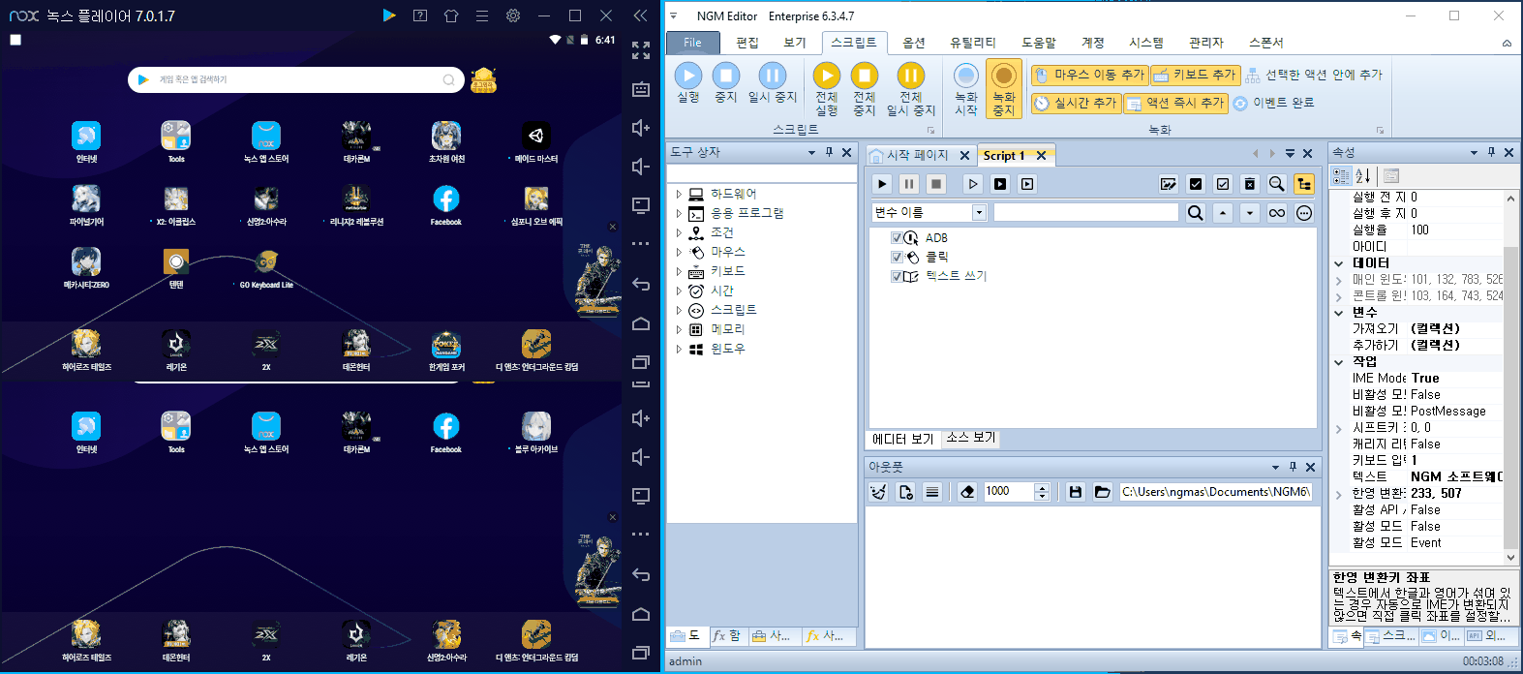Image resolution: width=1523 pixels, height=674 pixels.
Task: Click the script editor play icon
Action: click(882, 184)
